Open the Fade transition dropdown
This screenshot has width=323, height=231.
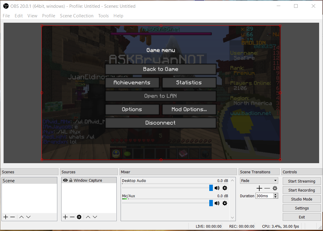(x=259, y=181)
